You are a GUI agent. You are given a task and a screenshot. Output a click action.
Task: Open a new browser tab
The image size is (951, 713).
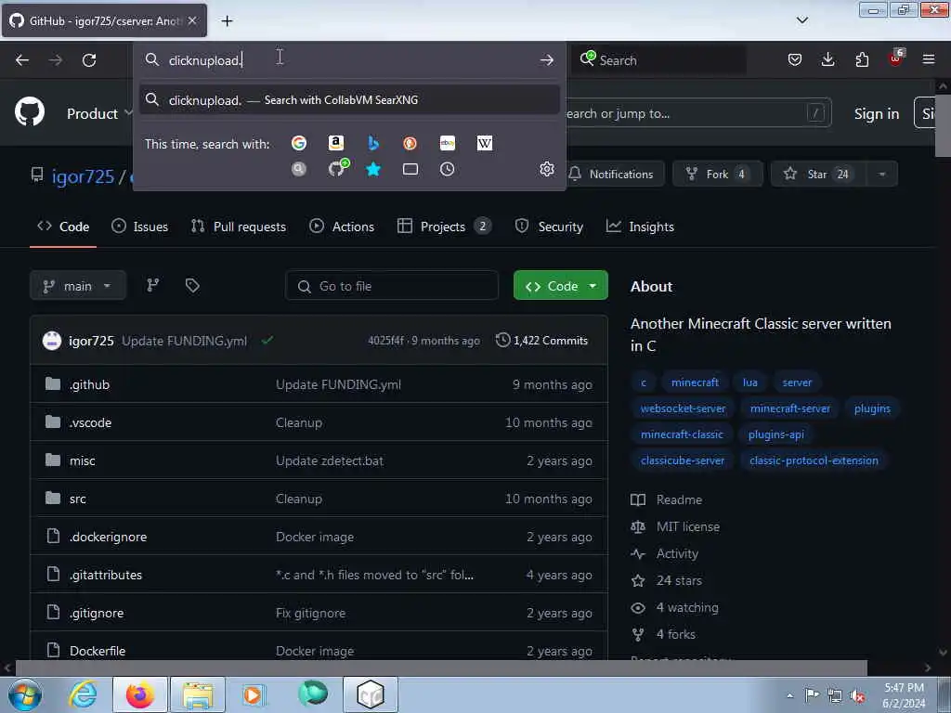coord(227,21)
